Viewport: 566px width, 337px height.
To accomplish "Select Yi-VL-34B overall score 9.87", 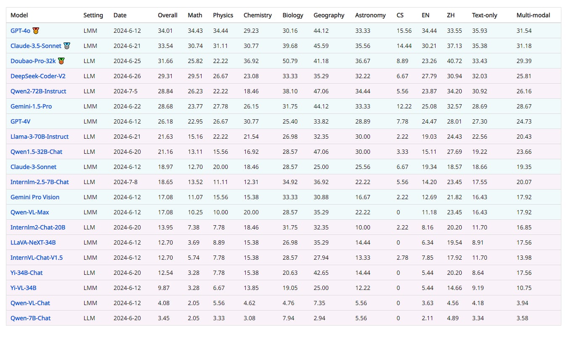I will point(164,288).
